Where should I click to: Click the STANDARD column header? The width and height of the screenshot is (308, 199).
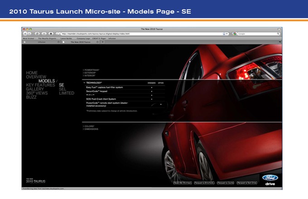point(151,83)
